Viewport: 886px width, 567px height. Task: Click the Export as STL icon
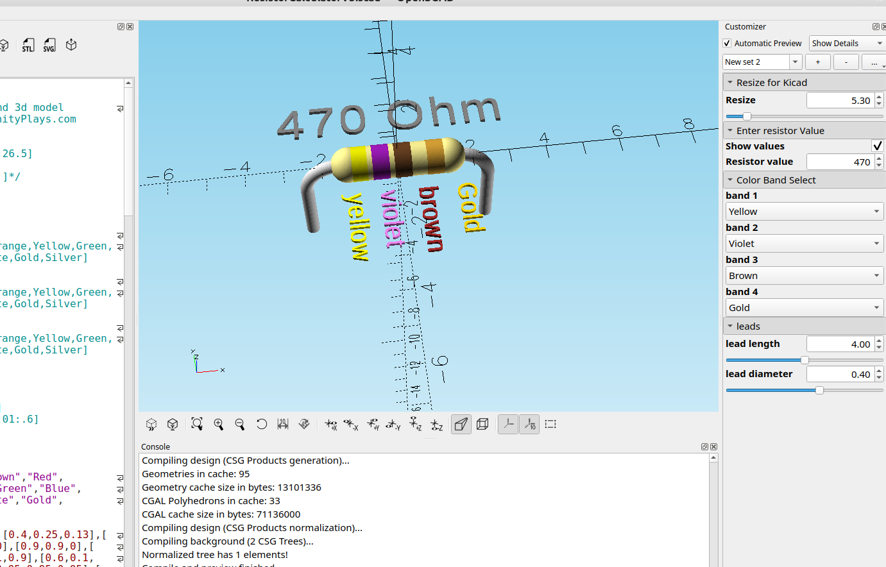[x=28, y=45]
